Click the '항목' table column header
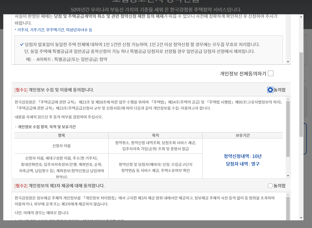312x228 pixels. click(x=61, y=135)
